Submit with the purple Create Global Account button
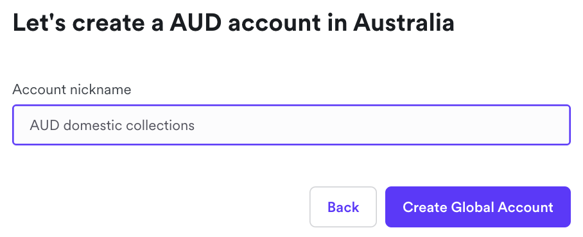The image size is (583, 237). [x=478, y=207]
